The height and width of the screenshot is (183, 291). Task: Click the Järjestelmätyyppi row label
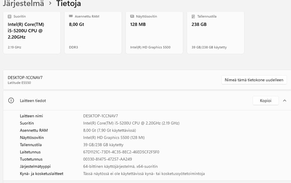(35, 167)
